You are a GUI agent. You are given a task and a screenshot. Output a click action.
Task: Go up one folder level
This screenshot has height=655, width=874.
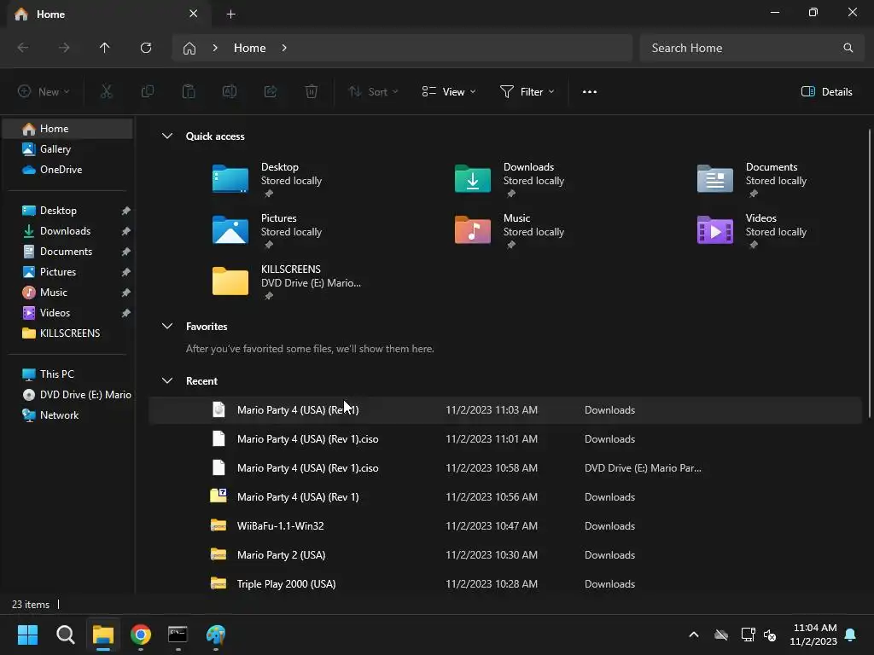pyautogui.click(x=105, y=48)
